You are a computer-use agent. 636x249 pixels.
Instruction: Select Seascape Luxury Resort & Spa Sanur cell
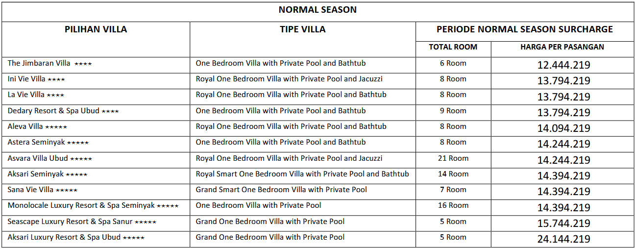(x=82, y=222)
